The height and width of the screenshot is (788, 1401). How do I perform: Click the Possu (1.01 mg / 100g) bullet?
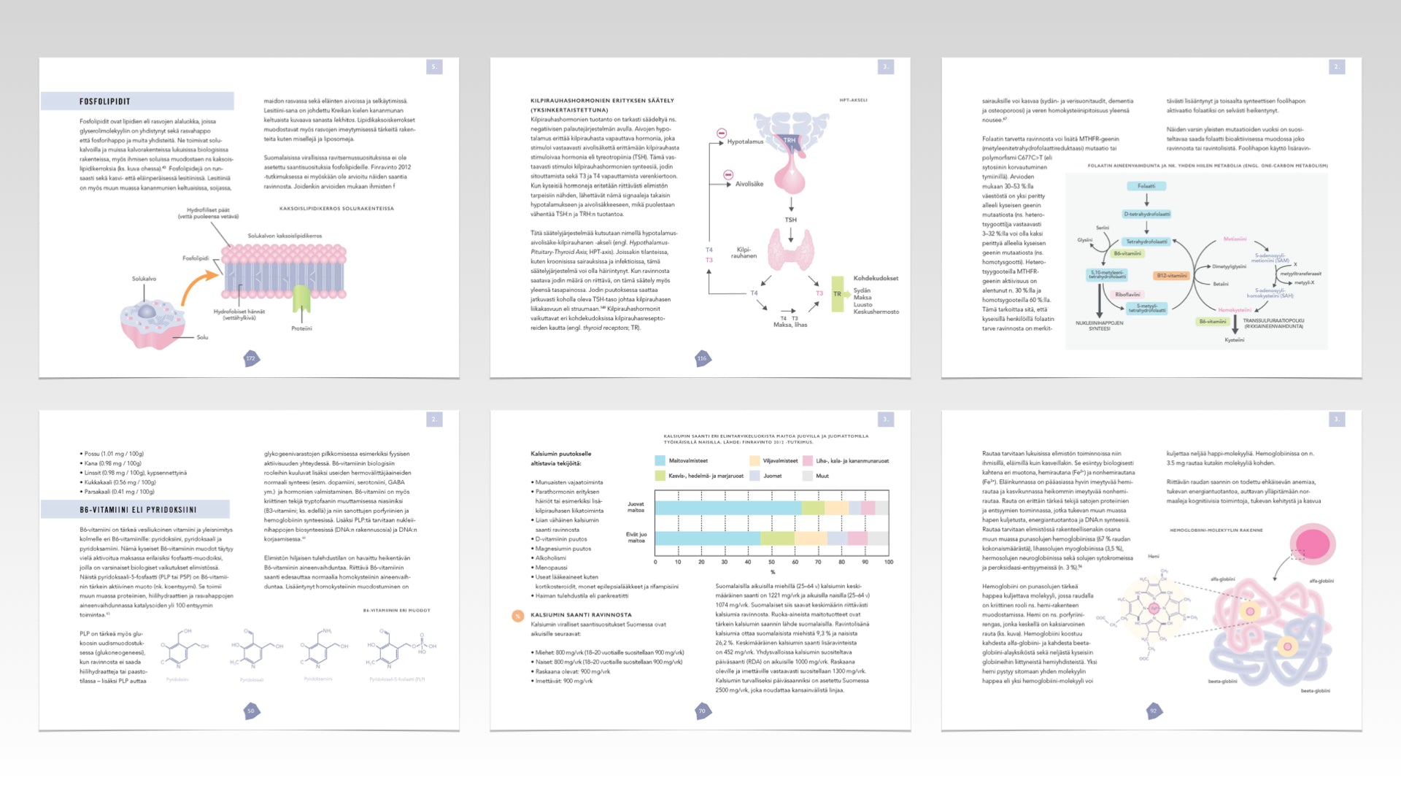point(112,454)
